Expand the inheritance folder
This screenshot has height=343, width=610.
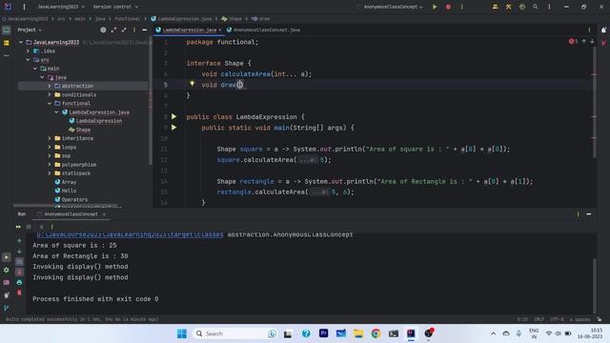pyautogui.click(x=50, y=138)
